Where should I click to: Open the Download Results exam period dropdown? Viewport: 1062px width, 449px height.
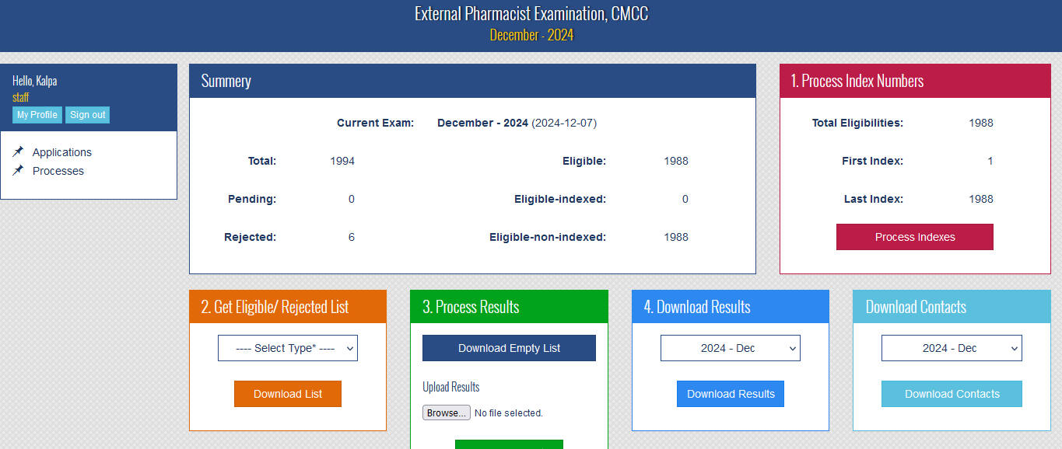[x=730, y=348]
